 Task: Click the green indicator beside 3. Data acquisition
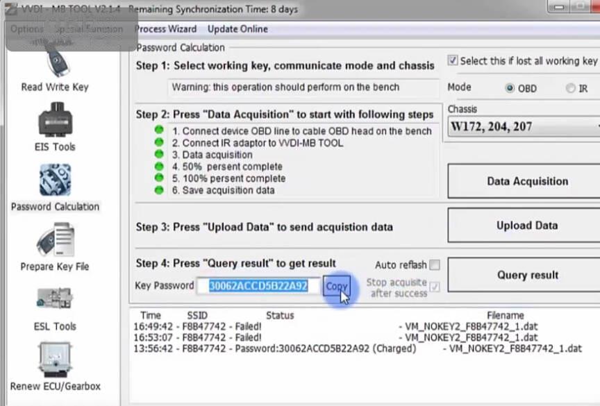159,154
